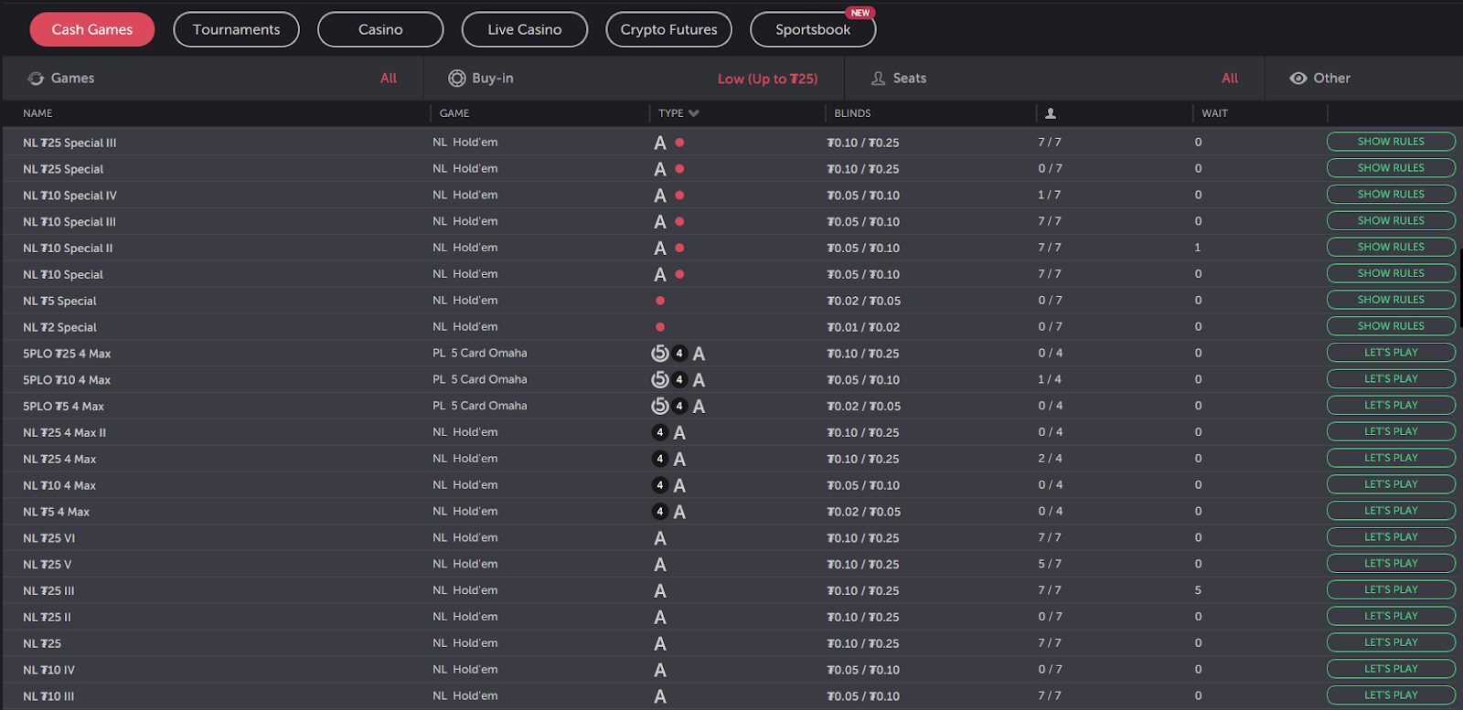Click Let's Play for 5PLO ₮10 4 Max
This screenshot has width=1463, height=710.
coord(1391,379)
